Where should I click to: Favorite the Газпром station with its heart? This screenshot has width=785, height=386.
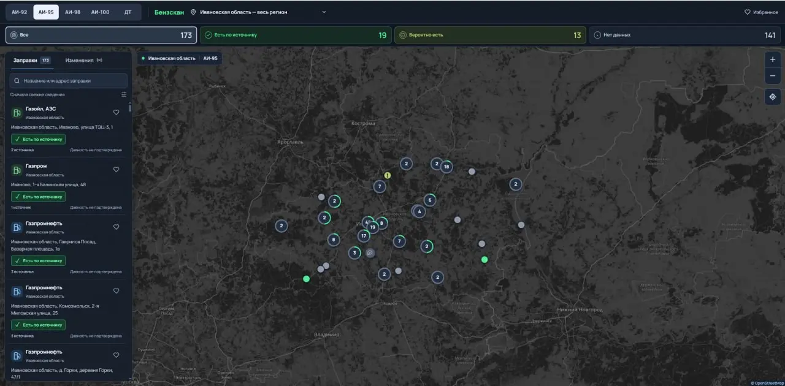click(x=117, y=170)
